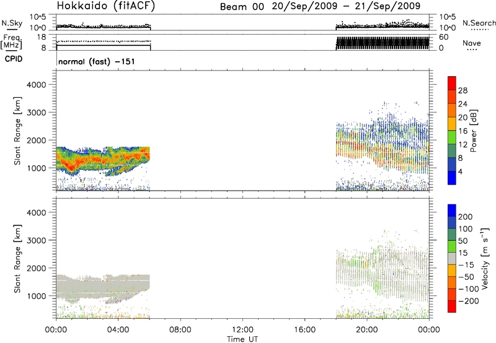This screenshot has width=496, height=343.
Task: Click the 'Velocity [m s-1]' colorbar label
Action: point(485,258)
